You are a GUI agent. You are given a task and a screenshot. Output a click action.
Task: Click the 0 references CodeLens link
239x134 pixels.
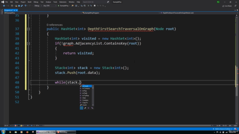click(x=55, y=25)
